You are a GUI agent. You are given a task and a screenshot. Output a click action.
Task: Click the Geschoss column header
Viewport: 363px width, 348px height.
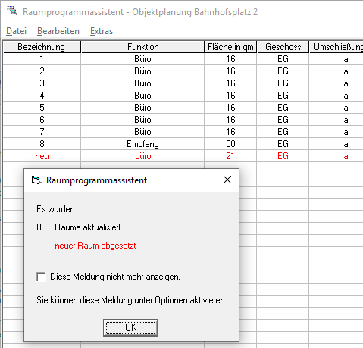tap(283, 47)
